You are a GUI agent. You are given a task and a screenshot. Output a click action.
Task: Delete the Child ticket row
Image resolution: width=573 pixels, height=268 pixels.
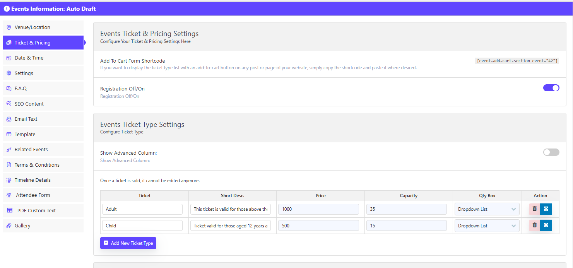point(534,225)
